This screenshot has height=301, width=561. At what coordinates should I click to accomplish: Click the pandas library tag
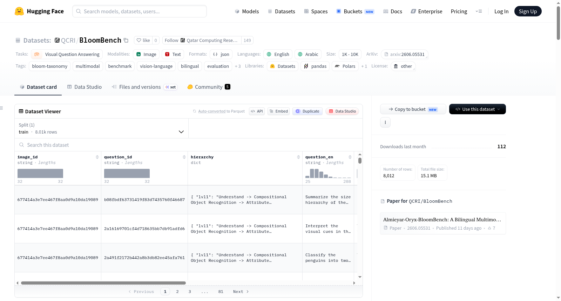point(315,66)
